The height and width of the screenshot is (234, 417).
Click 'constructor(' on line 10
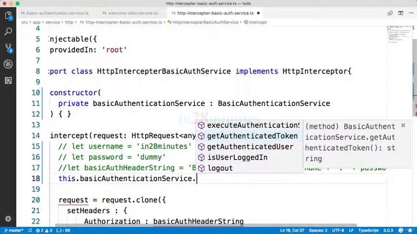76,92
